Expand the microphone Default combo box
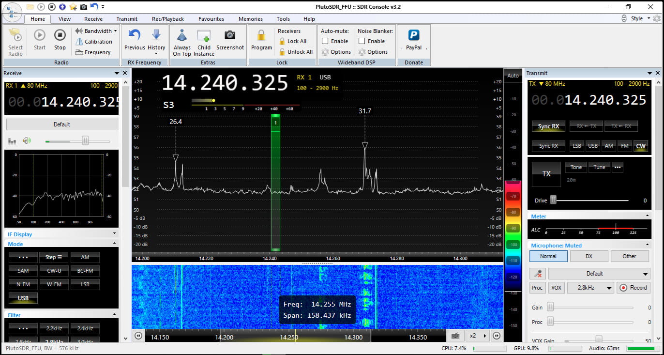Screen dimensions: 664x355 [599, 274]
